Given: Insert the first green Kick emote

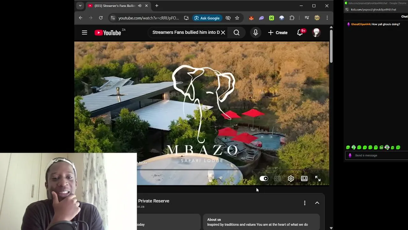Looking at the screenshot, I should (348, 147).
